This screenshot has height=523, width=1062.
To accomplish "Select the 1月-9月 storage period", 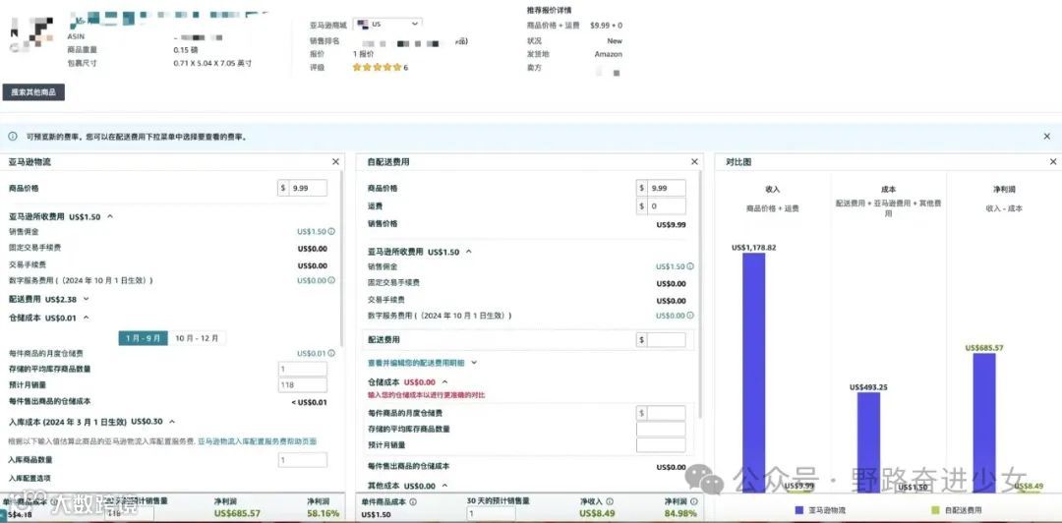I will click(143, 338).
